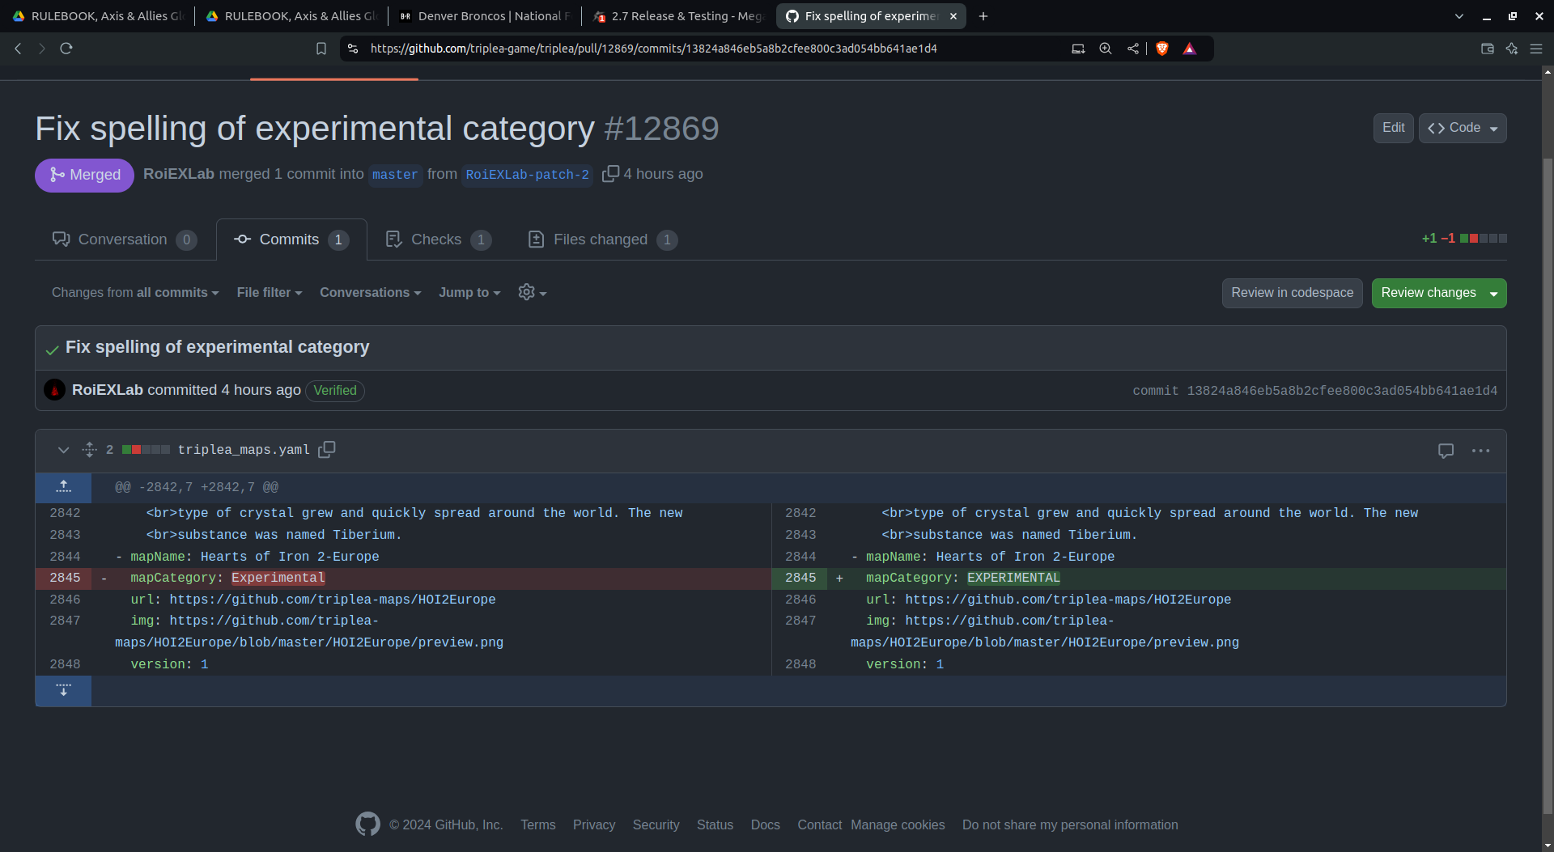Screen dimensions: 1554x852
Task: Go forward using browser forward arrow
Action: (42, 49)
